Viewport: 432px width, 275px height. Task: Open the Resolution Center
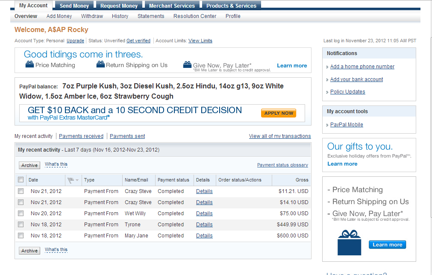click(195, 16)
